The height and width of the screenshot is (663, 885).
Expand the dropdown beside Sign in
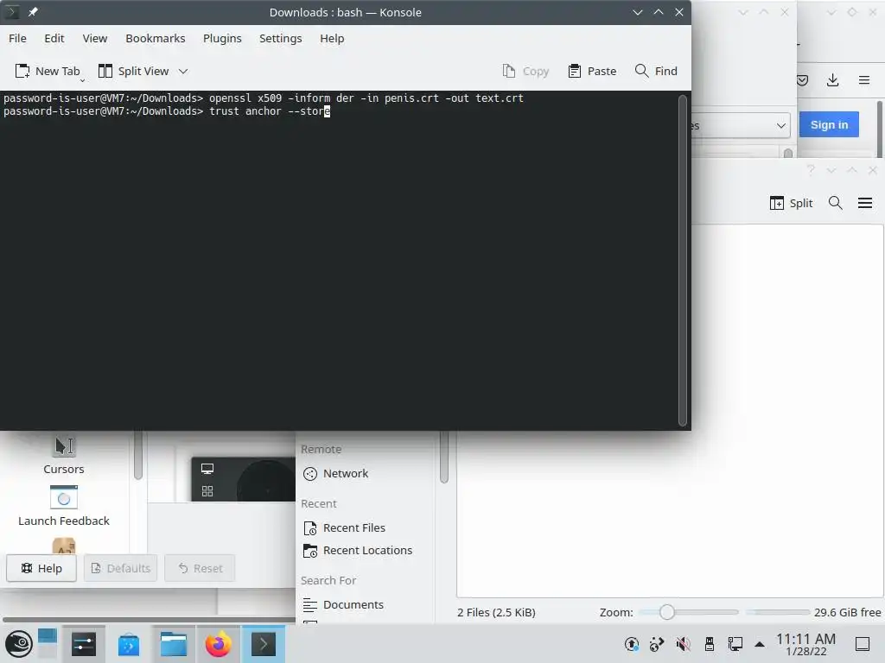(x=781, y=125)
